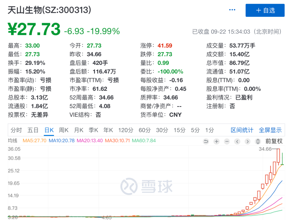Click the latest green candlestick on chart

(282, 159)
